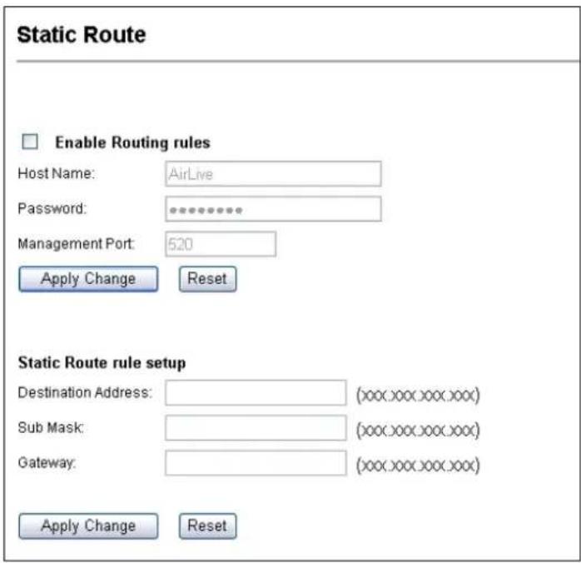Enable the Routing rules checkbox
581x563 pixels.
30,142
